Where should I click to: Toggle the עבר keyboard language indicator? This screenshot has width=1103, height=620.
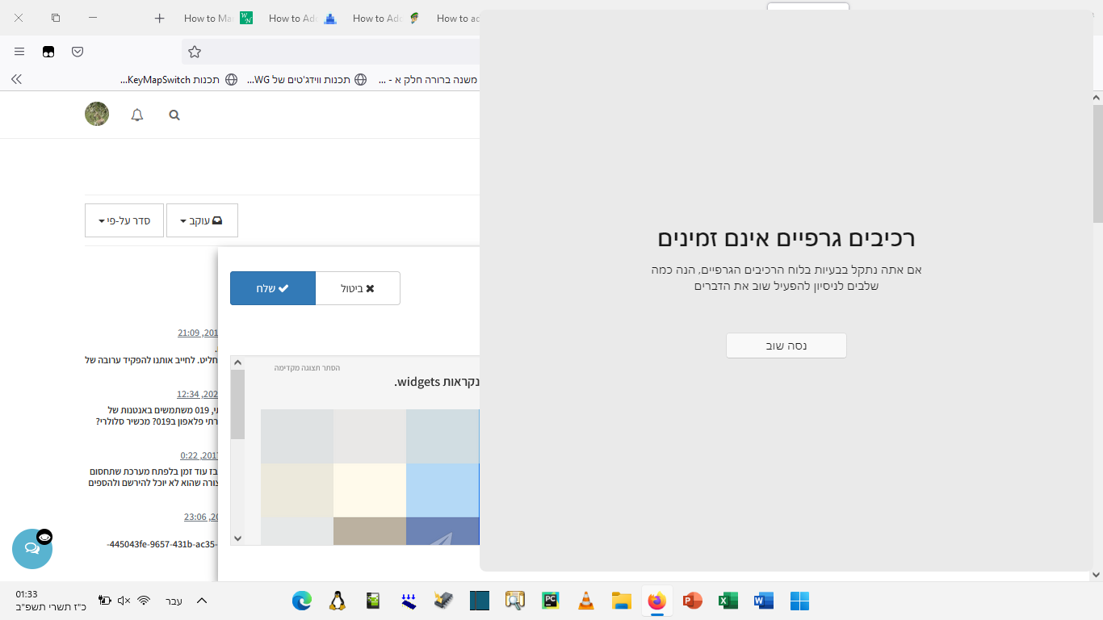(174, 601)
